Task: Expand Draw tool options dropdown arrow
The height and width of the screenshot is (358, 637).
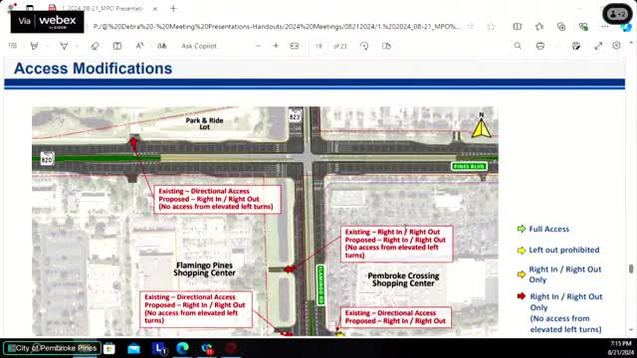Action: 76,46
